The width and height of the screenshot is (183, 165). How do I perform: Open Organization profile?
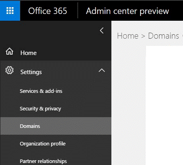(x=43, y=144)
